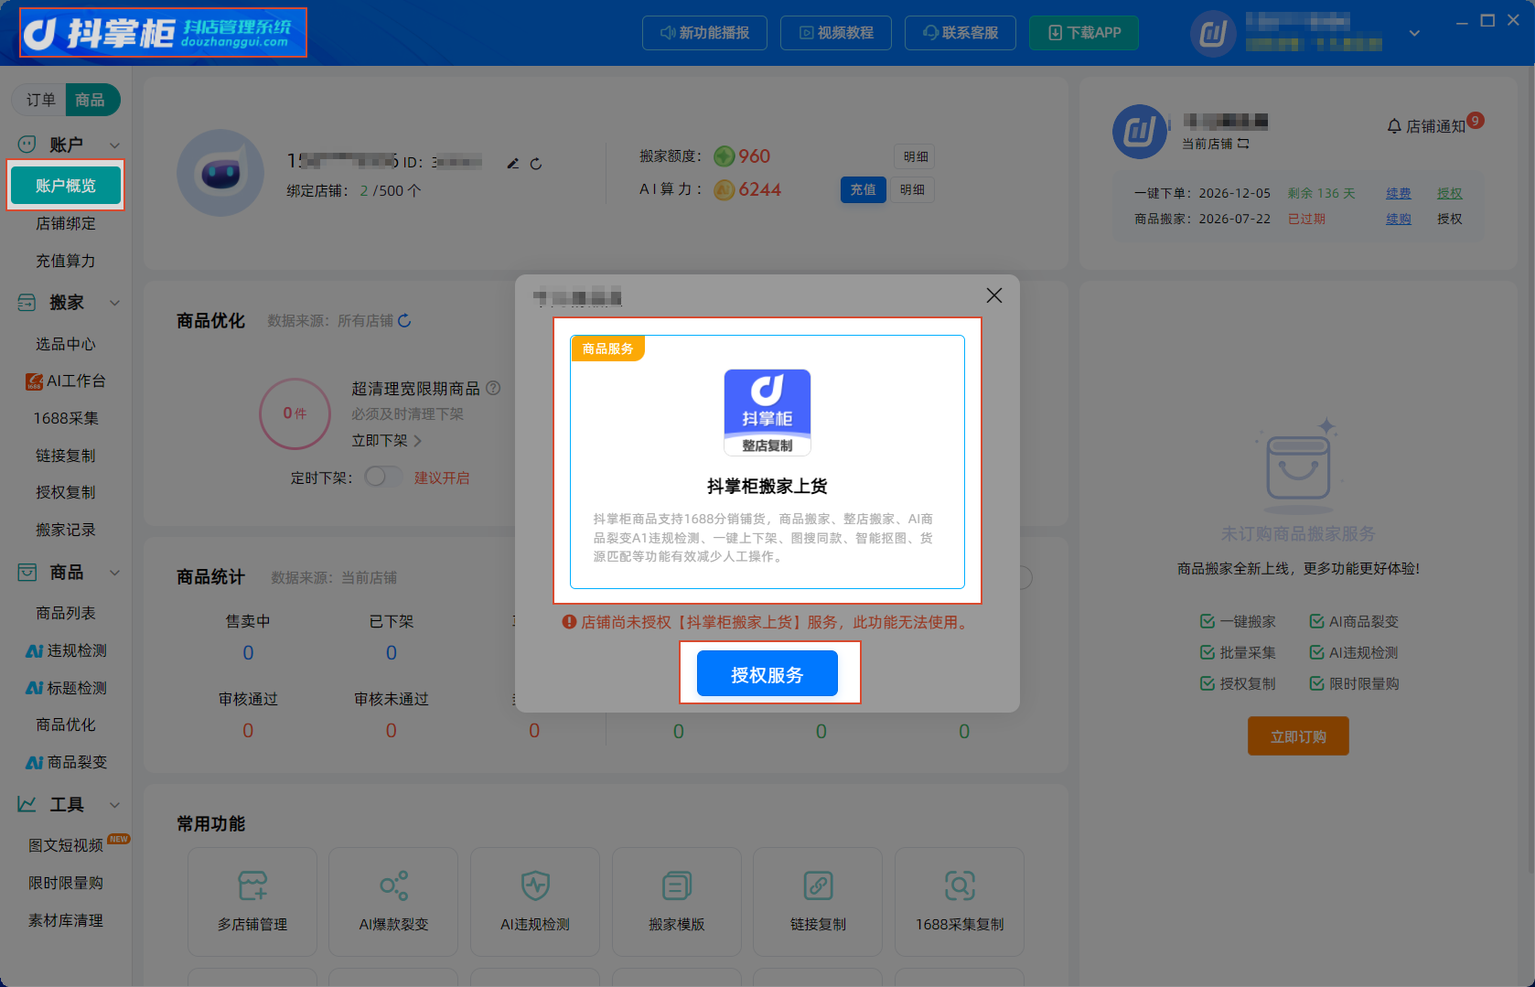
Task: Open 多店铺管理 shortcut
Action: pyautogui.click(x=252, y=902)
